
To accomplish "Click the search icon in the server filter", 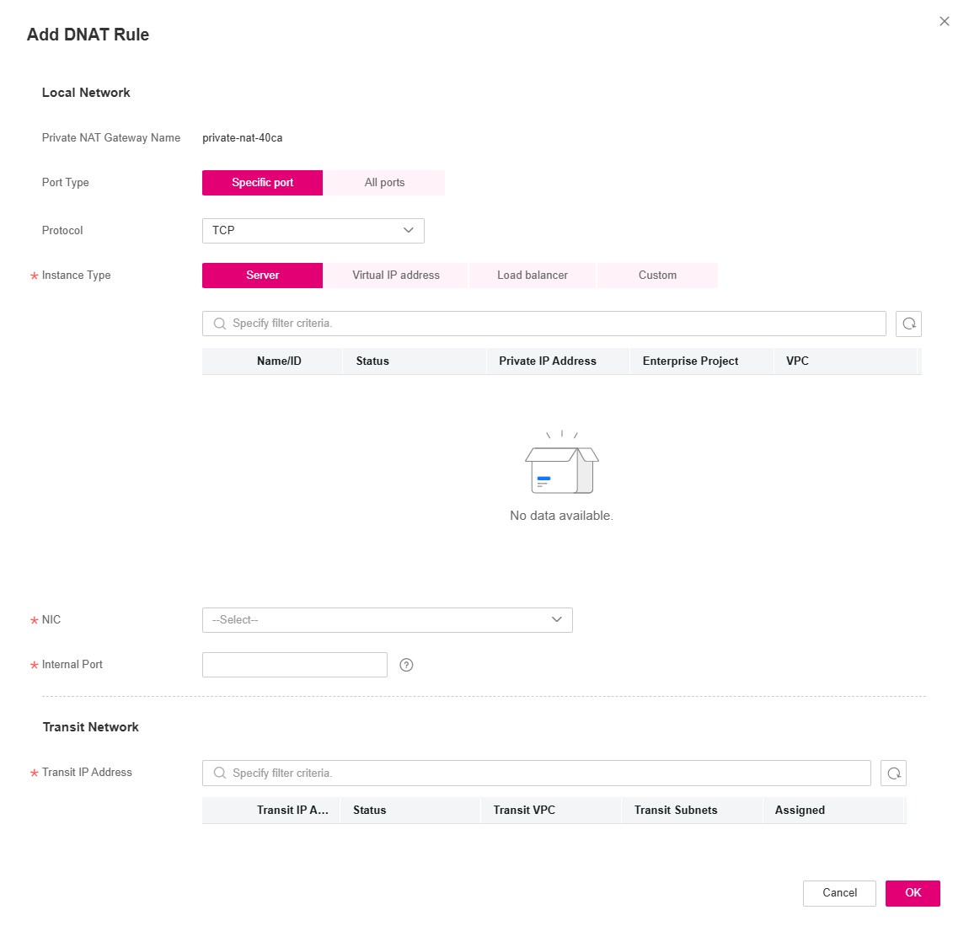I will tap(219, 324).
